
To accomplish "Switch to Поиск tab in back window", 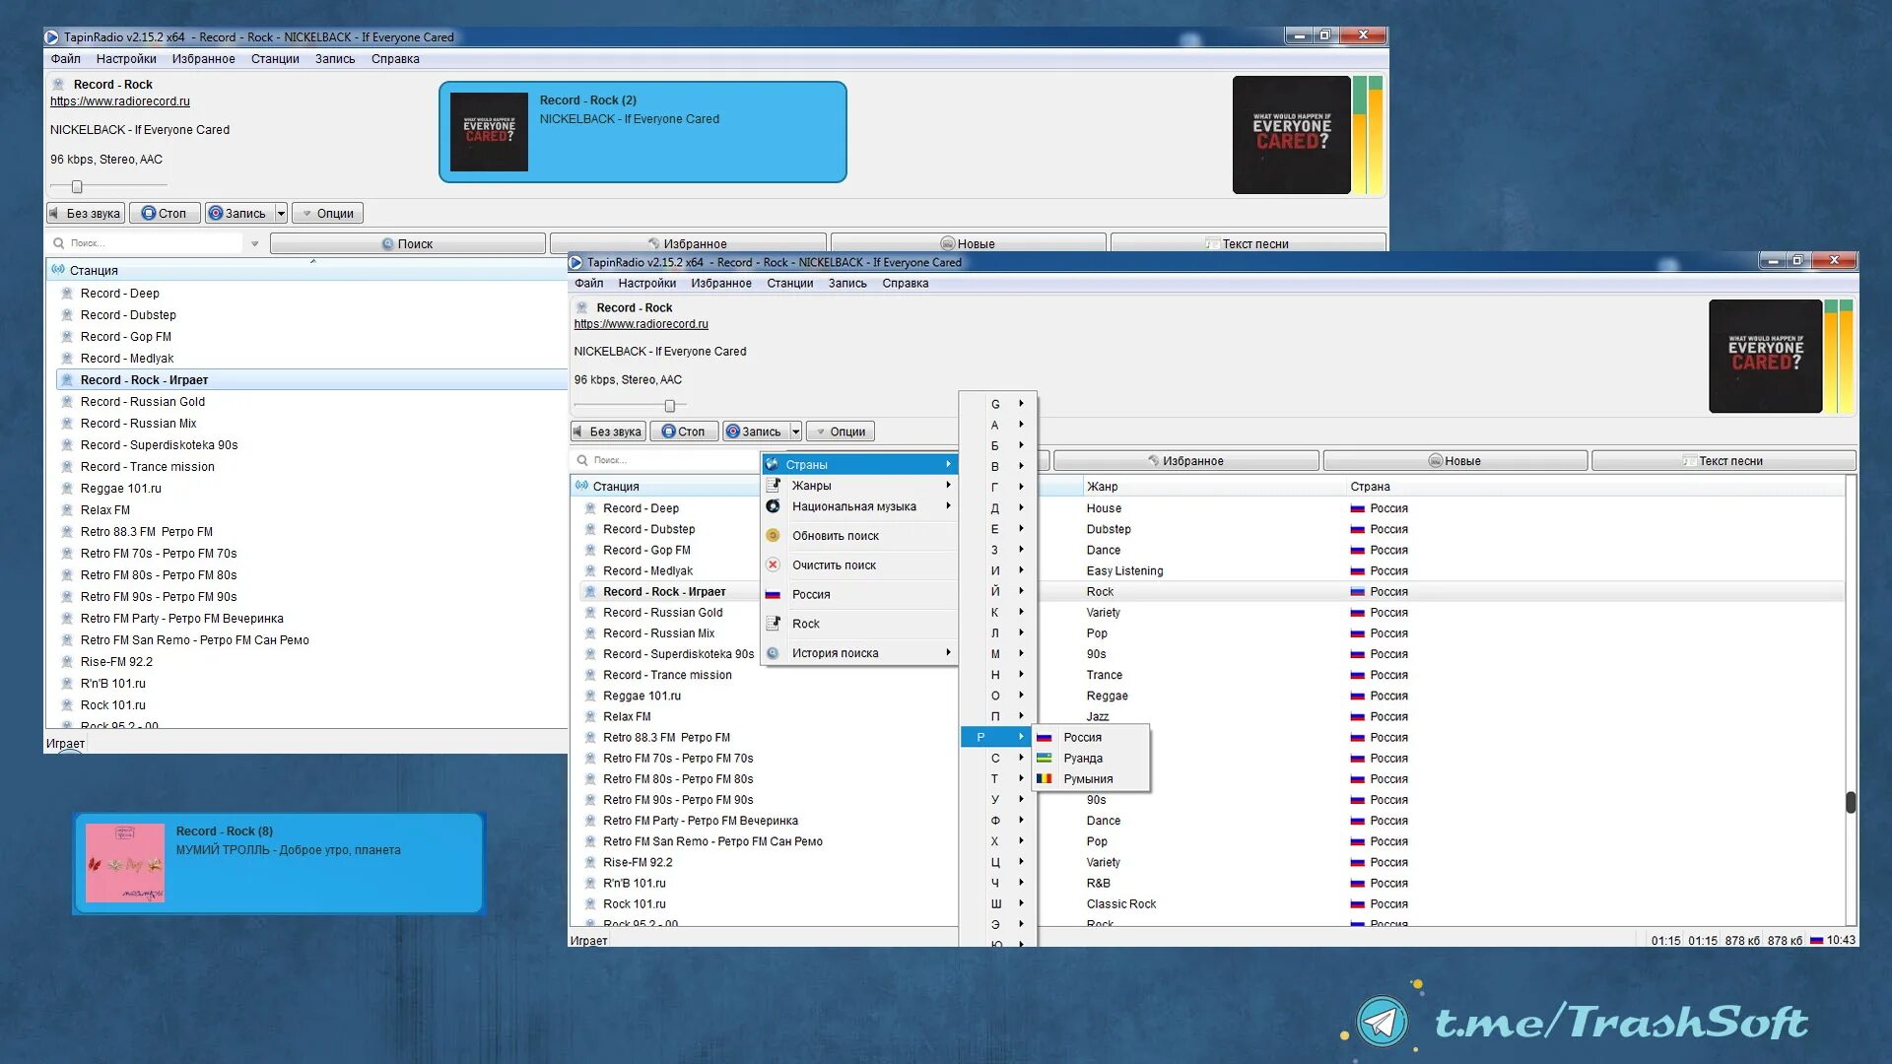I will click(x=407, y=243).
